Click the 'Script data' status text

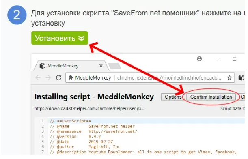pos(233,109)
